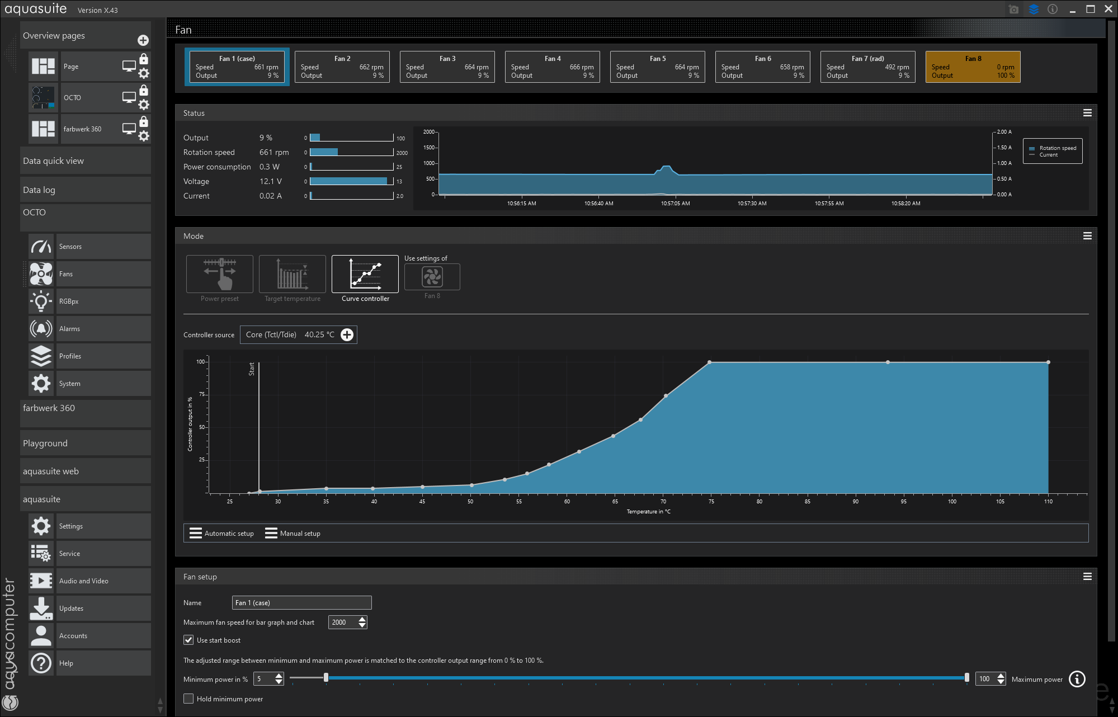Click the add controller source plus icon
The width and height of the screenshot is (1118, 717).
(347, 334)
